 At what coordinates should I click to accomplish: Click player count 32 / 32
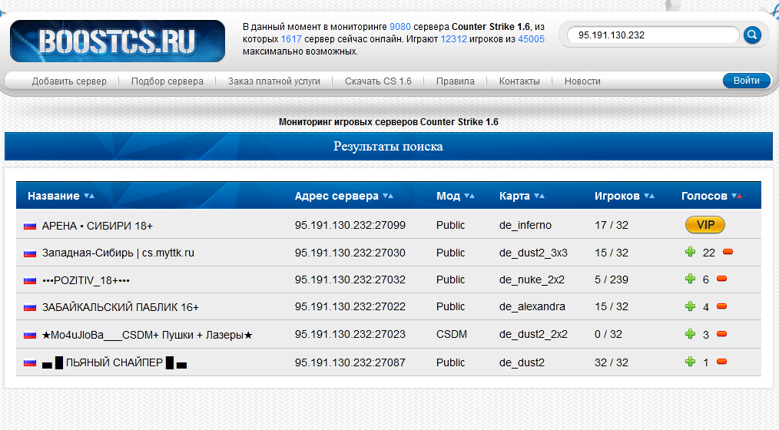coord(612,362)
